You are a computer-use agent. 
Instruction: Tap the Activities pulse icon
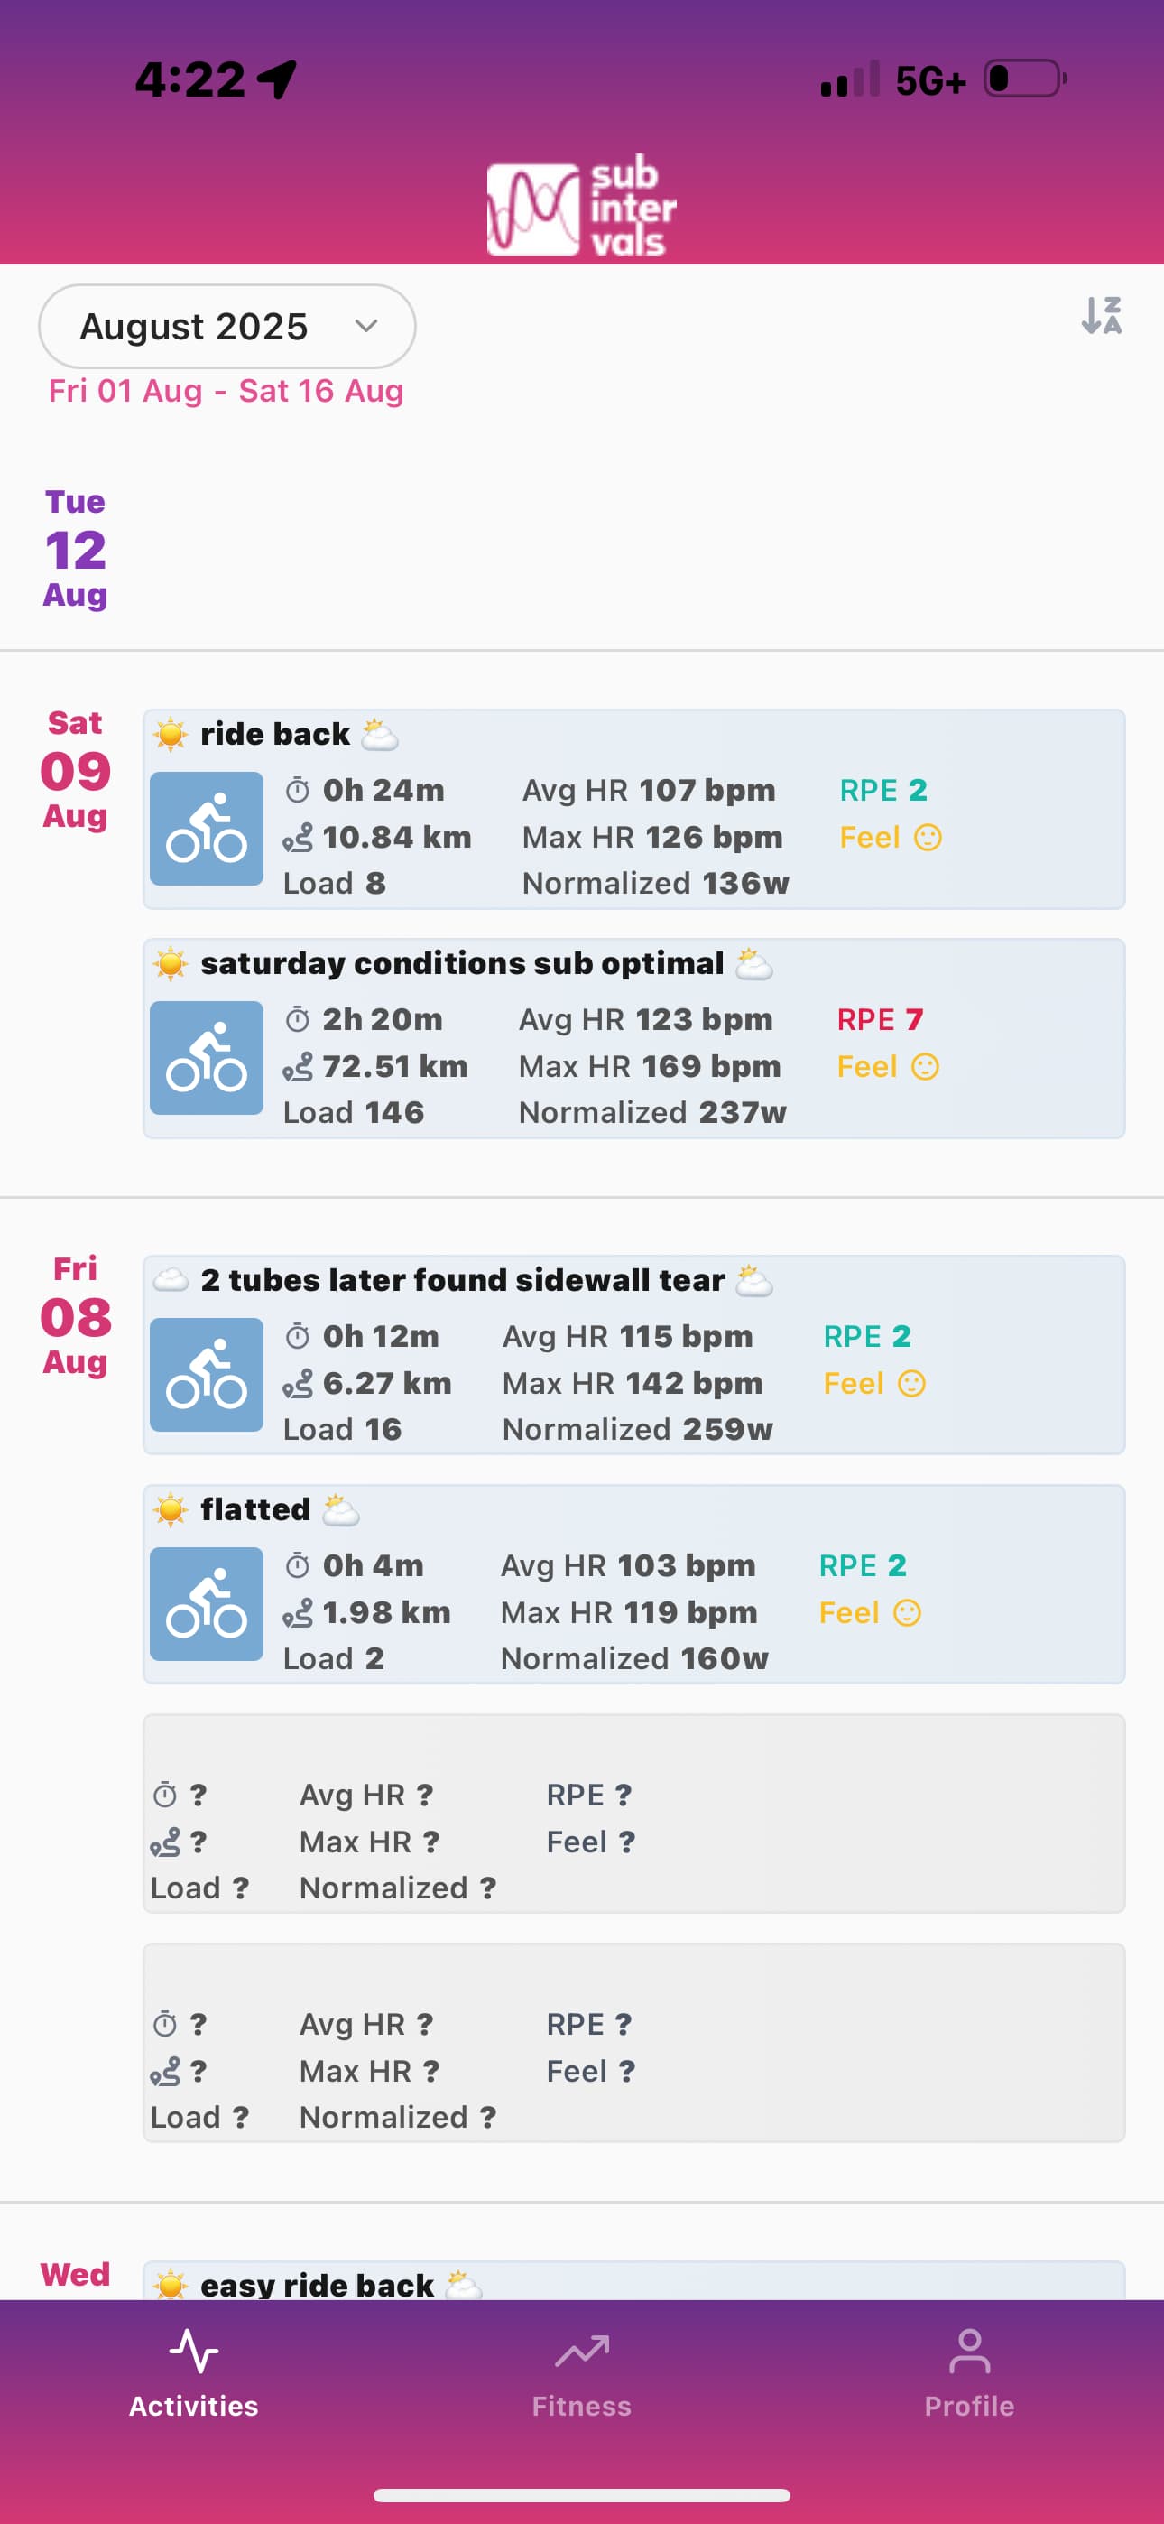194,2352
